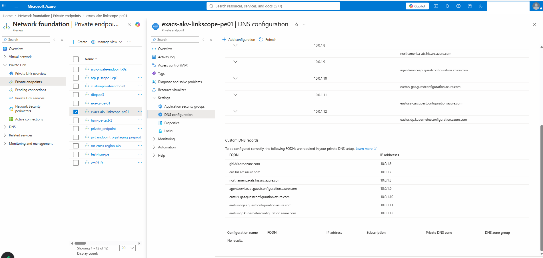Click Create in the endpoints list toolbar

[x=79, y=42]
